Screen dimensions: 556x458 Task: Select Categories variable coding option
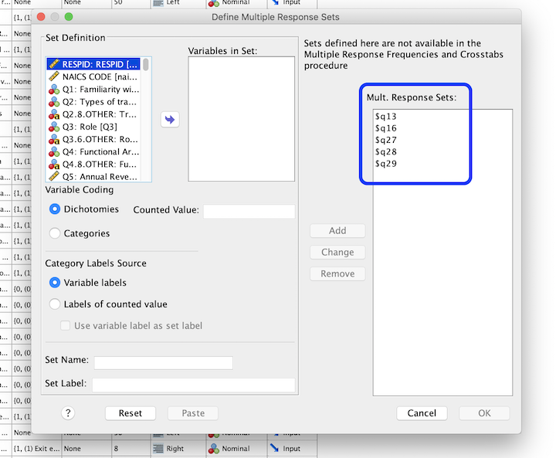(55, 233)
